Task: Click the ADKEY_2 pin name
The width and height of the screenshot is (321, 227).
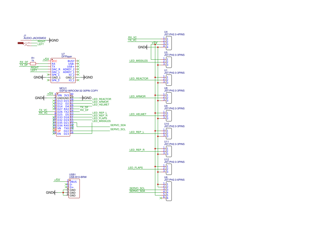Action: (69, 69)
